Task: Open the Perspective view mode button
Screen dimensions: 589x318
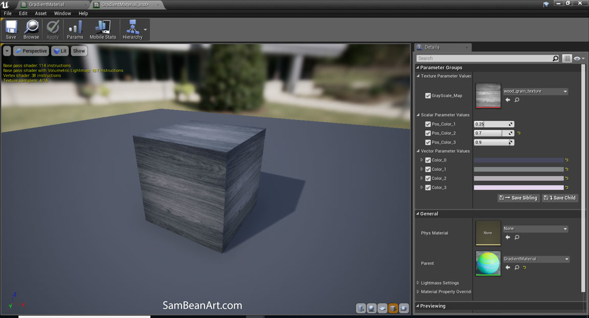Action: (x=31, y=51)
